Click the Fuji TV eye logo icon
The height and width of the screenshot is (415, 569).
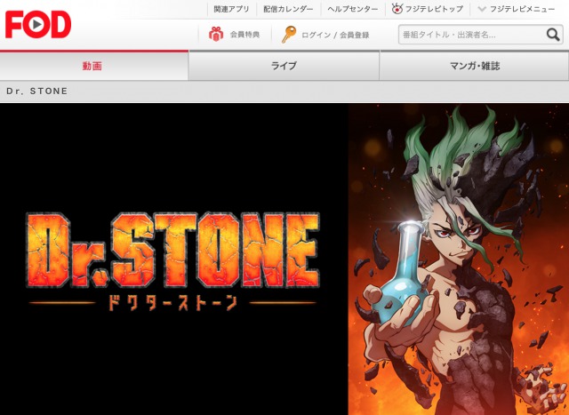click(x=397, y=9)
